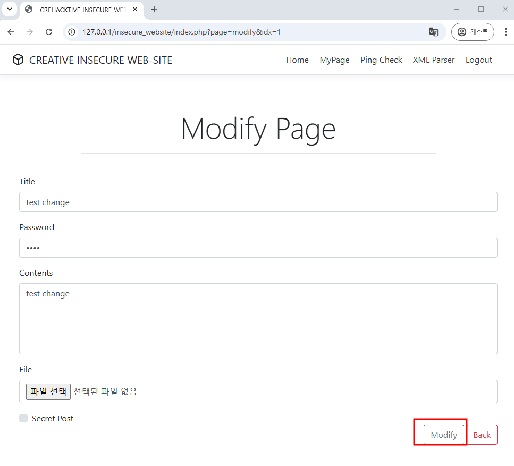This screenshot has height=466, width=514.
Task: Click the red Back button
Action: click(482, 435)
